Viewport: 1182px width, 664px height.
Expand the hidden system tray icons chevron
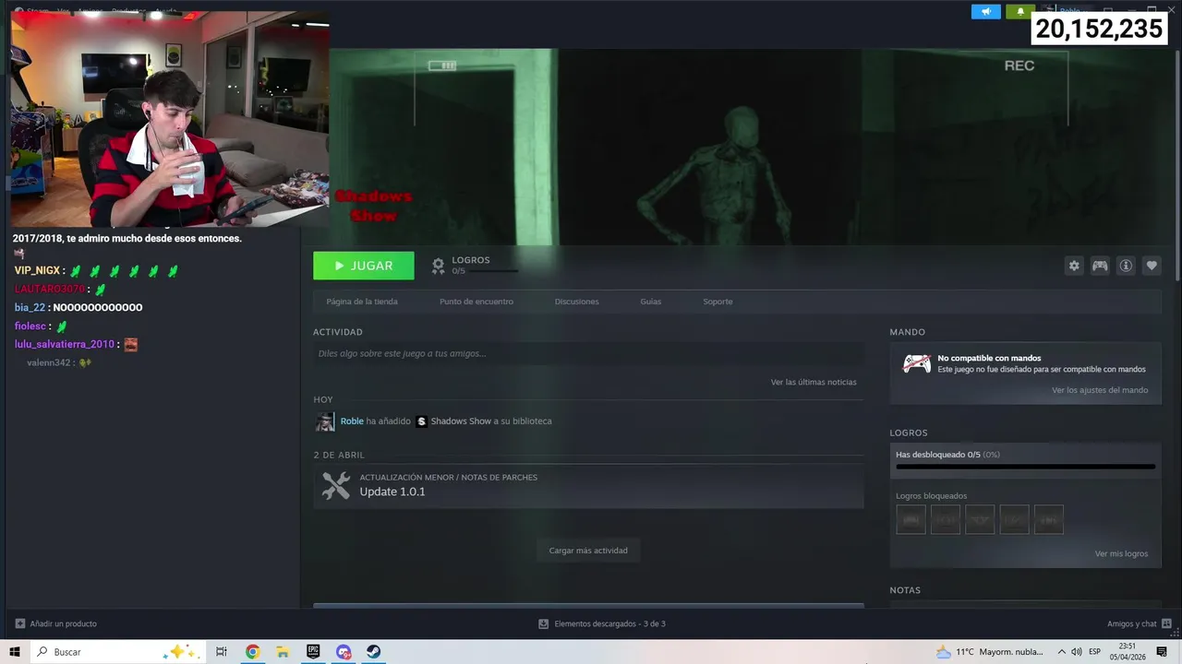coord(1061,652)
